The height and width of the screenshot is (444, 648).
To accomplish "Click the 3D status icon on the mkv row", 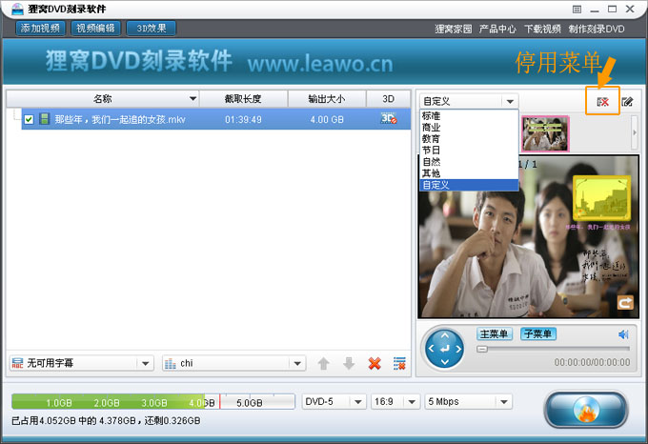I will (x=389, y=119).
